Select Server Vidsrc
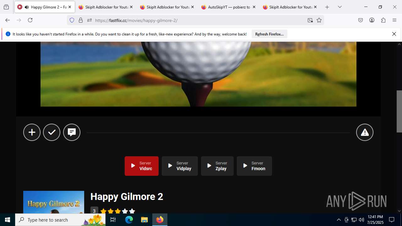 coord(142,166)
